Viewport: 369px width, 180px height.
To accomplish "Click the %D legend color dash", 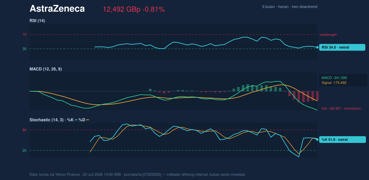I will (x=88, y=120).
